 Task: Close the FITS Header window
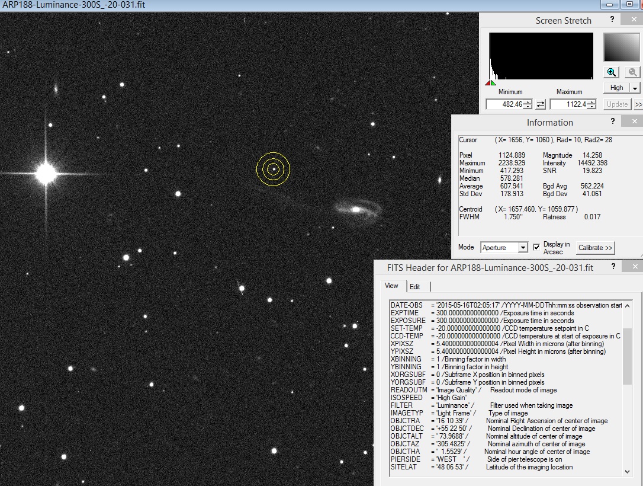(x=635, y=266)
